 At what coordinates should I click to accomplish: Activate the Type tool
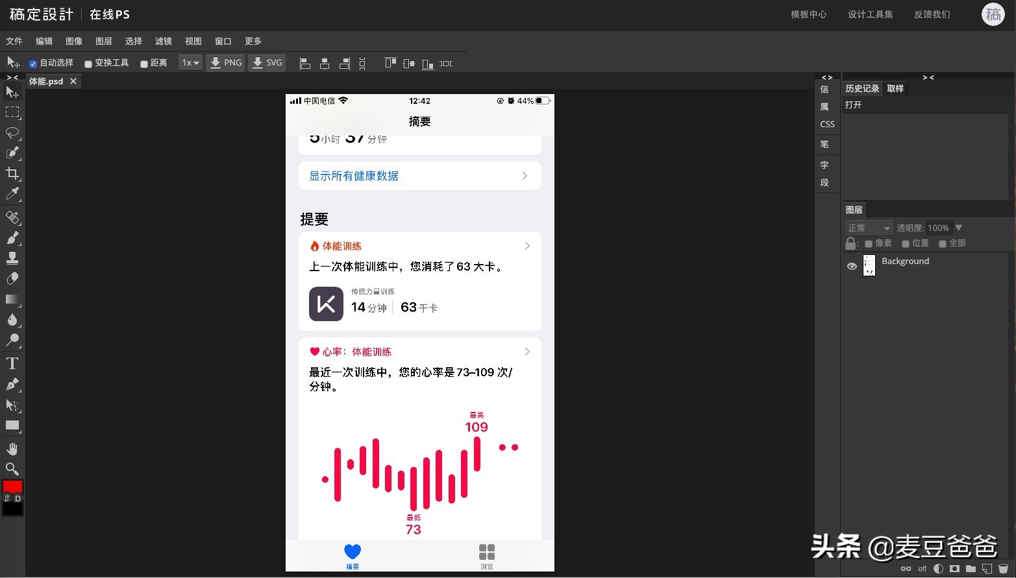point(12,363)
